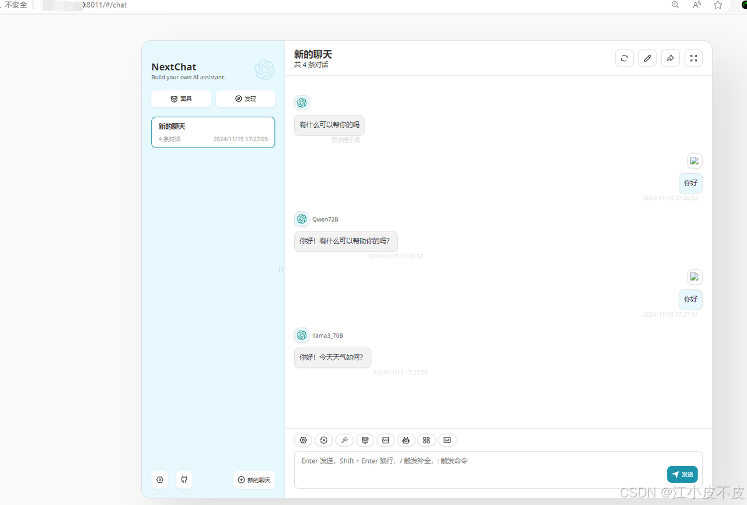The height and width of the screenshot is (505, 747).
Task: Show keyboard shortcuts with the keyboard icon
Action: coord(448,440)
